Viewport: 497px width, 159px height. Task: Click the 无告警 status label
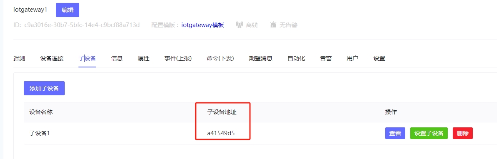288,25
